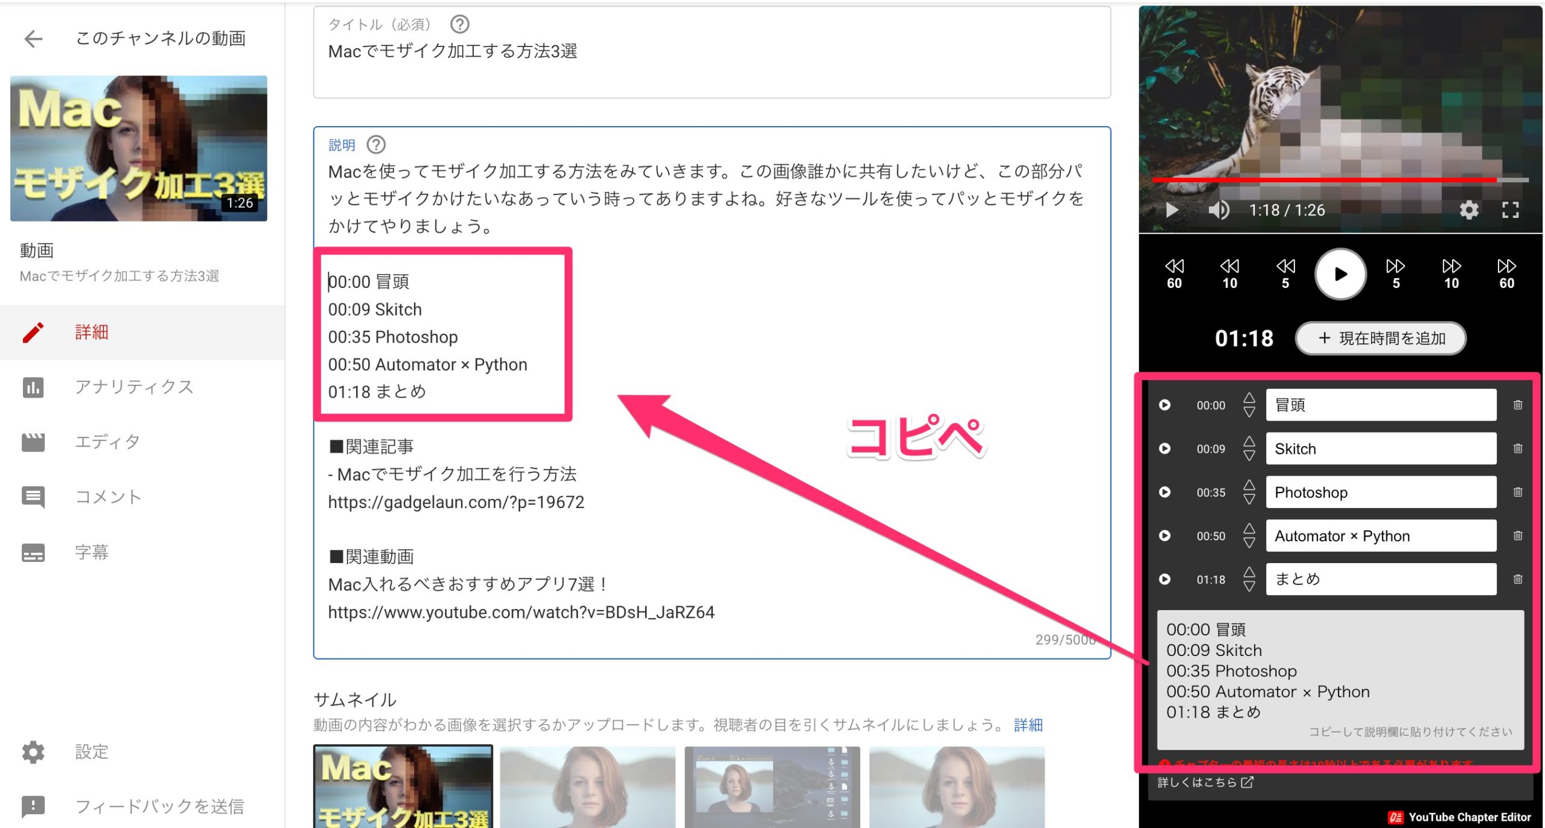Open the 詳細 link beside thumbnail description
Image resolution: width=1545 pixels, height=828 pixels.
[1028, 725]
